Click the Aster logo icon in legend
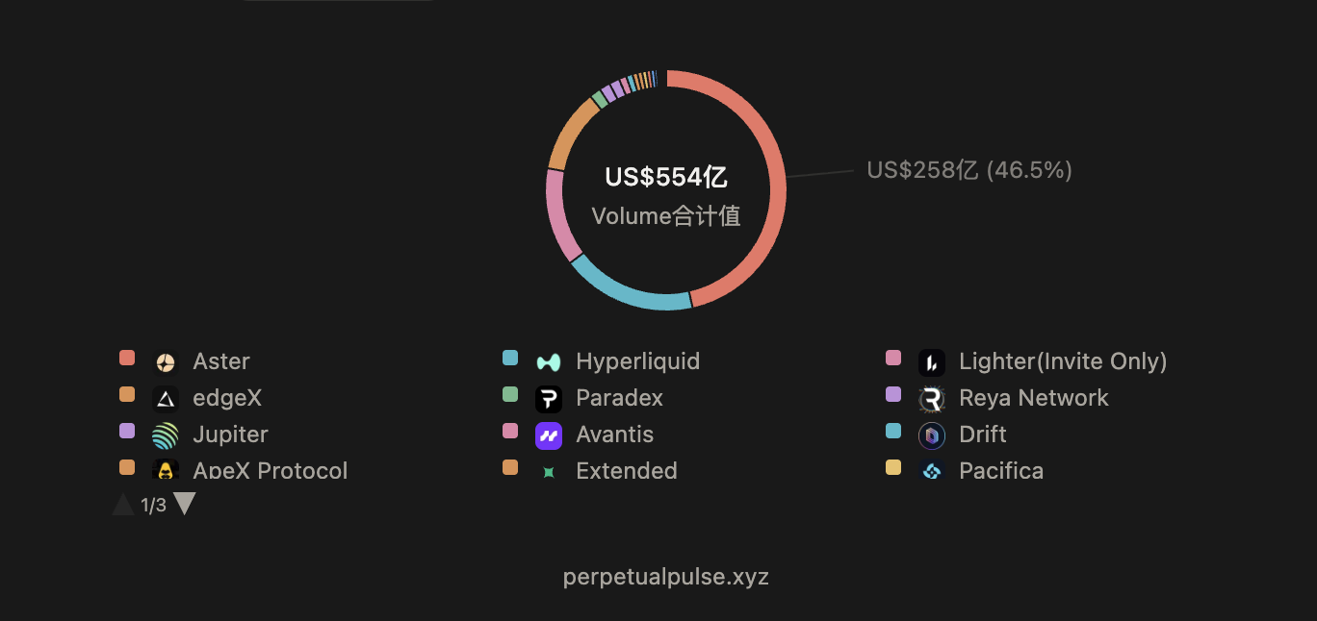 tap(166, 362)
